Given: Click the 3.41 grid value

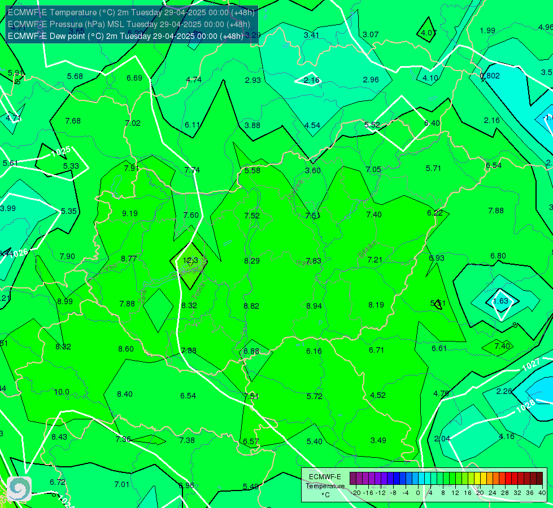Looking at the screenshot, I should pyautogui.click(x=311, y=35).
